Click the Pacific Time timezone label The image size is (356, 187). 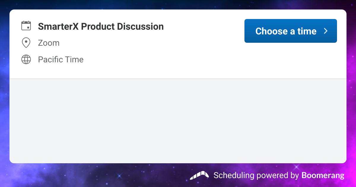[61, 60]
